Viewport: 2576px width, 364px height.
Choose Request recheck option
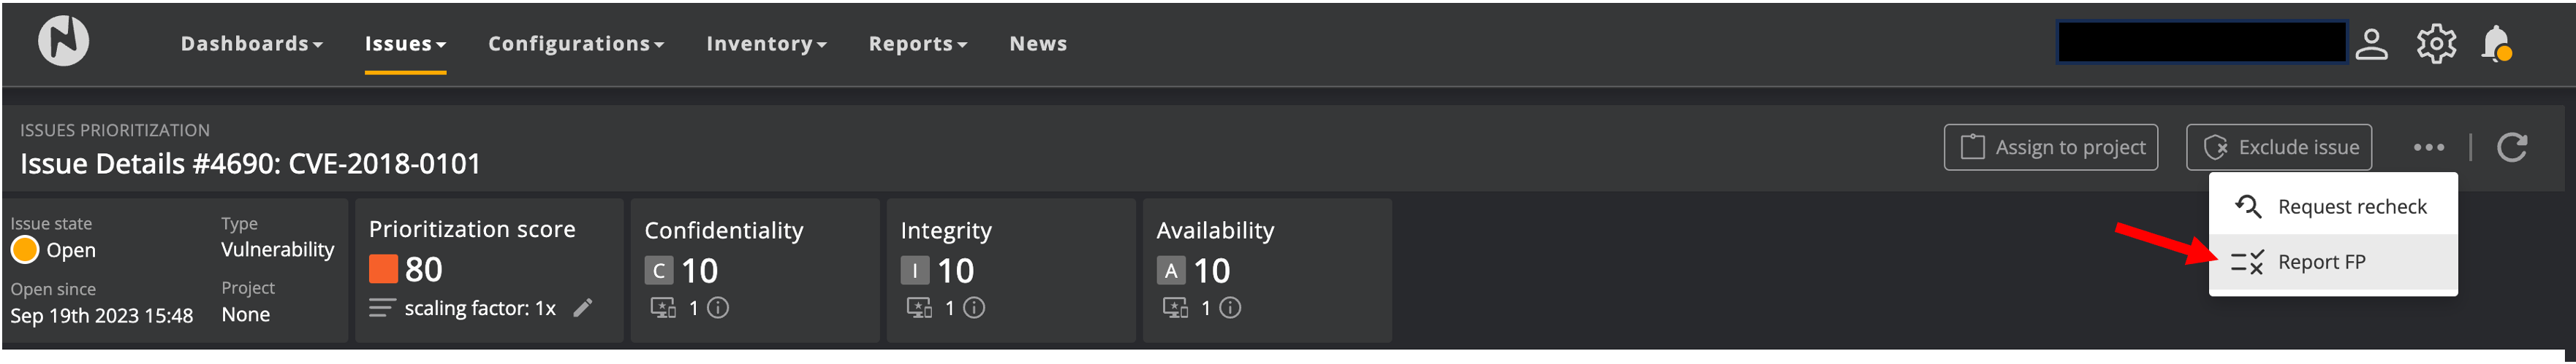tap(2351, 206)
